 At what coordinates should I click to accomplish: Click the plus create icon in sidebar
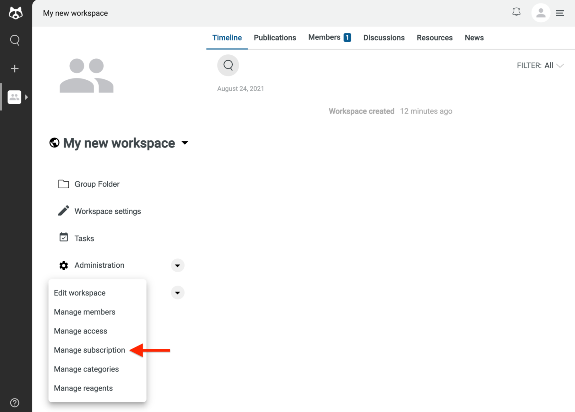coord(15,69)
